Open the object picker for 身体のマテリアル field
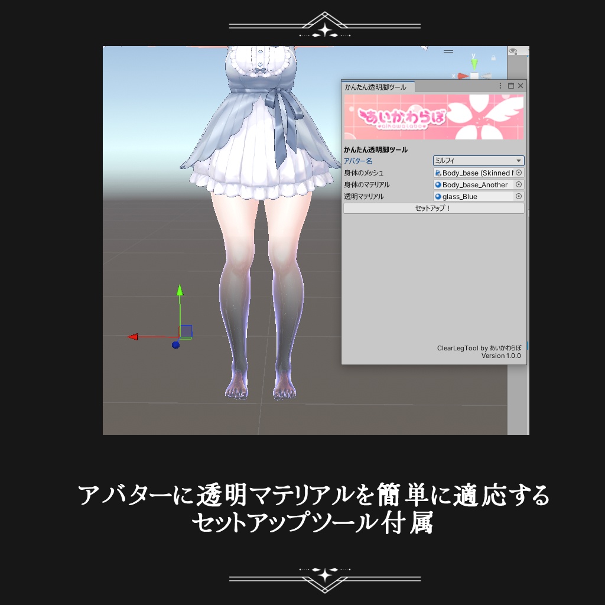The width and height of the screenshot is (605, 605). pyautogui.click(x=519, y=185)
